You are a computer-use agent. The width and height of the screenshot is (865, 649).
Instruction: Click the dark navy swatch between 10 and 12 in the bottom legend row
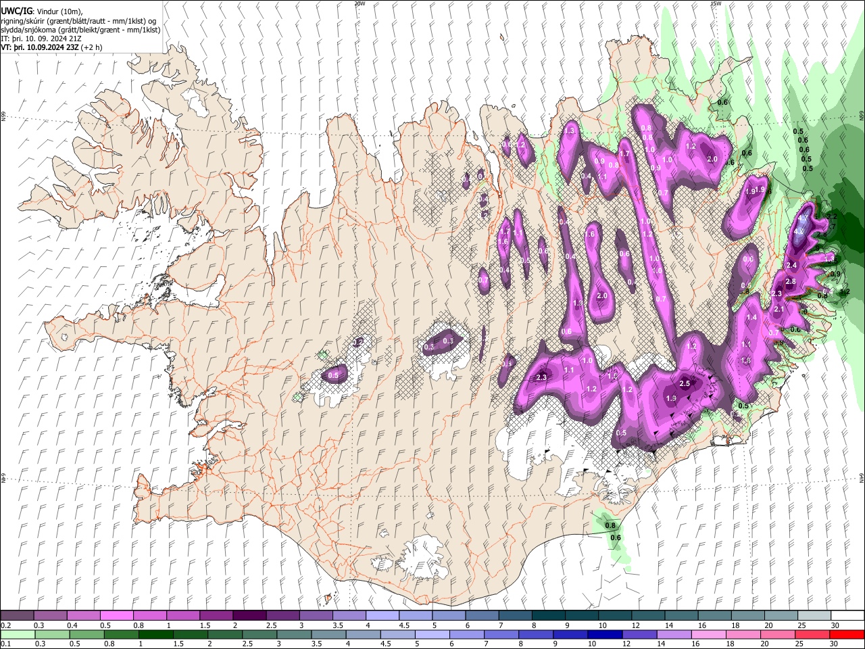pos(603,634)
